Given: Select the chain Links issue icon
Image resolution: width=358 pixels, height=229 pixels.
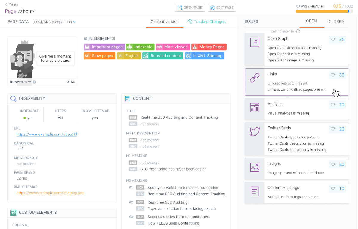Looking at the screenshot, I should [254, 78].
